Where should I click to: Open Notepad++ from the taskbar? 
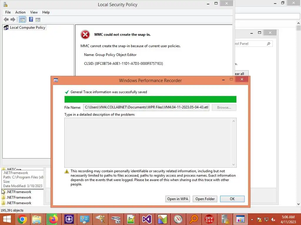(x=131, y=219)
